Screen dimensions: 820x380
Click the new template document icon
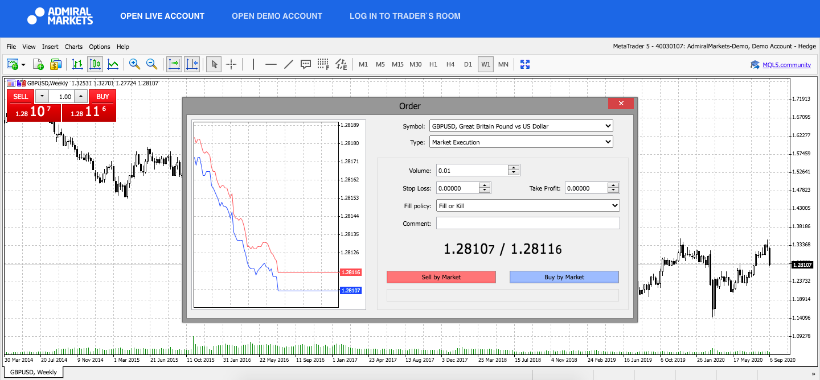pos(38,64)
